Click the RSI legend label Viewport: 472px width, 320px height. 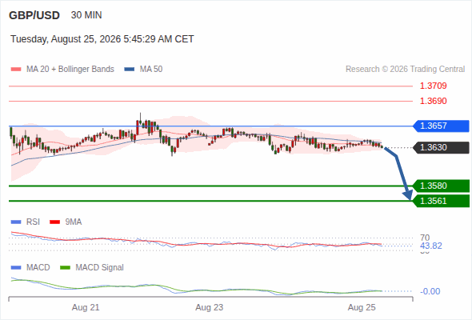(x=33, y=222)
